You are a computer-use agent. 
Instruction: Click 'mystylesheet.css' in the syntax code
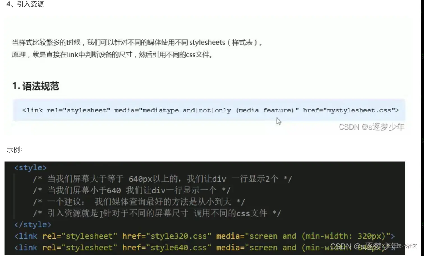359,110
